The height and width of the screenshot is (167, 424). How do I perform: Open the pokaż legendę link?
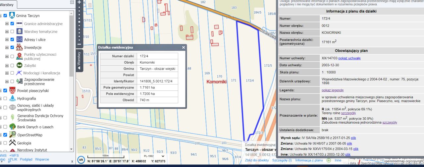click(332, 90)
